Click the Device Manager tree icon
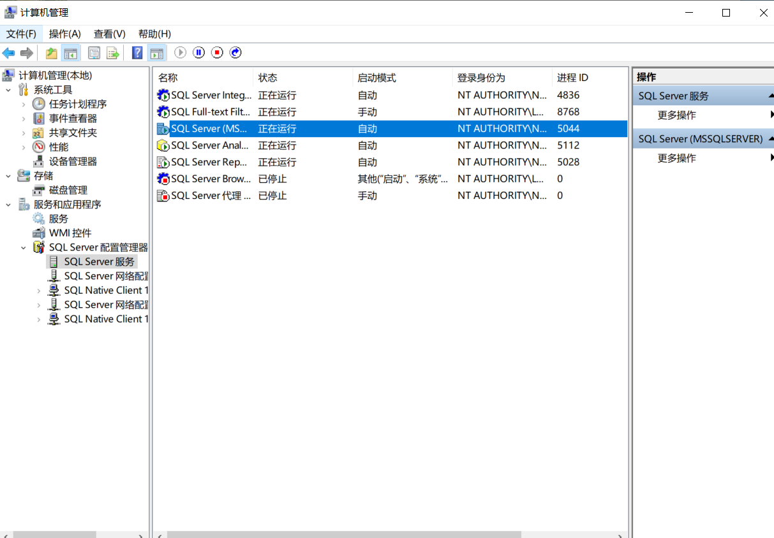Screen dimensions: 774x538 click(39, 161)
